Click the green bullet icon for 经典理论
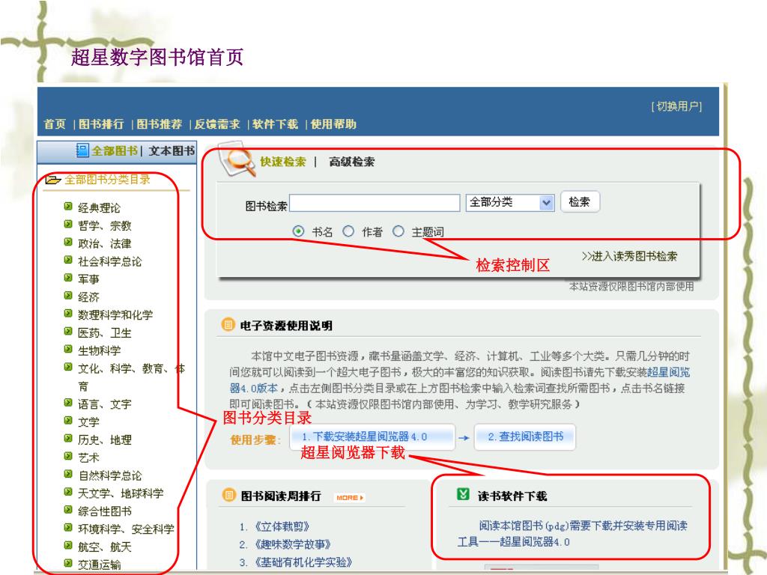767x575 pixels. (x=68, y=207)
